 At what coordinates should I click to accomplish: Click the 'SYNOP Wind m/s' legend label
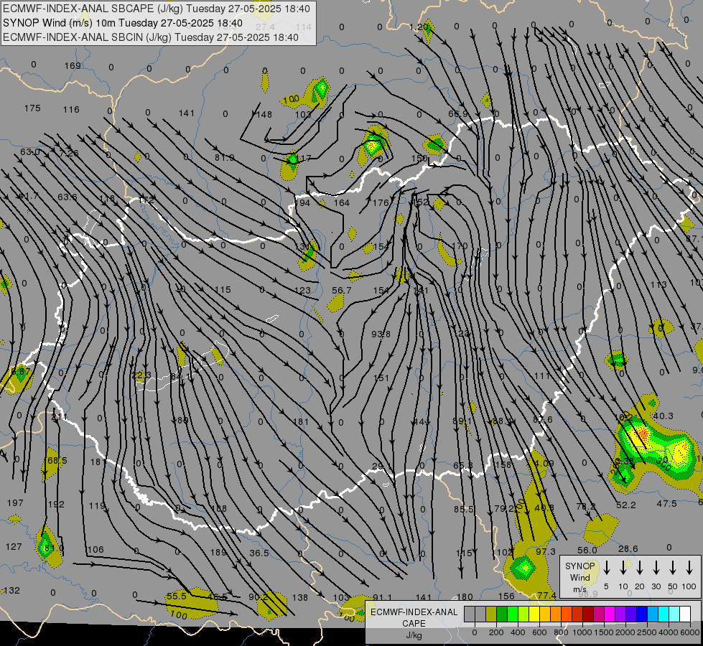[579, 577]
